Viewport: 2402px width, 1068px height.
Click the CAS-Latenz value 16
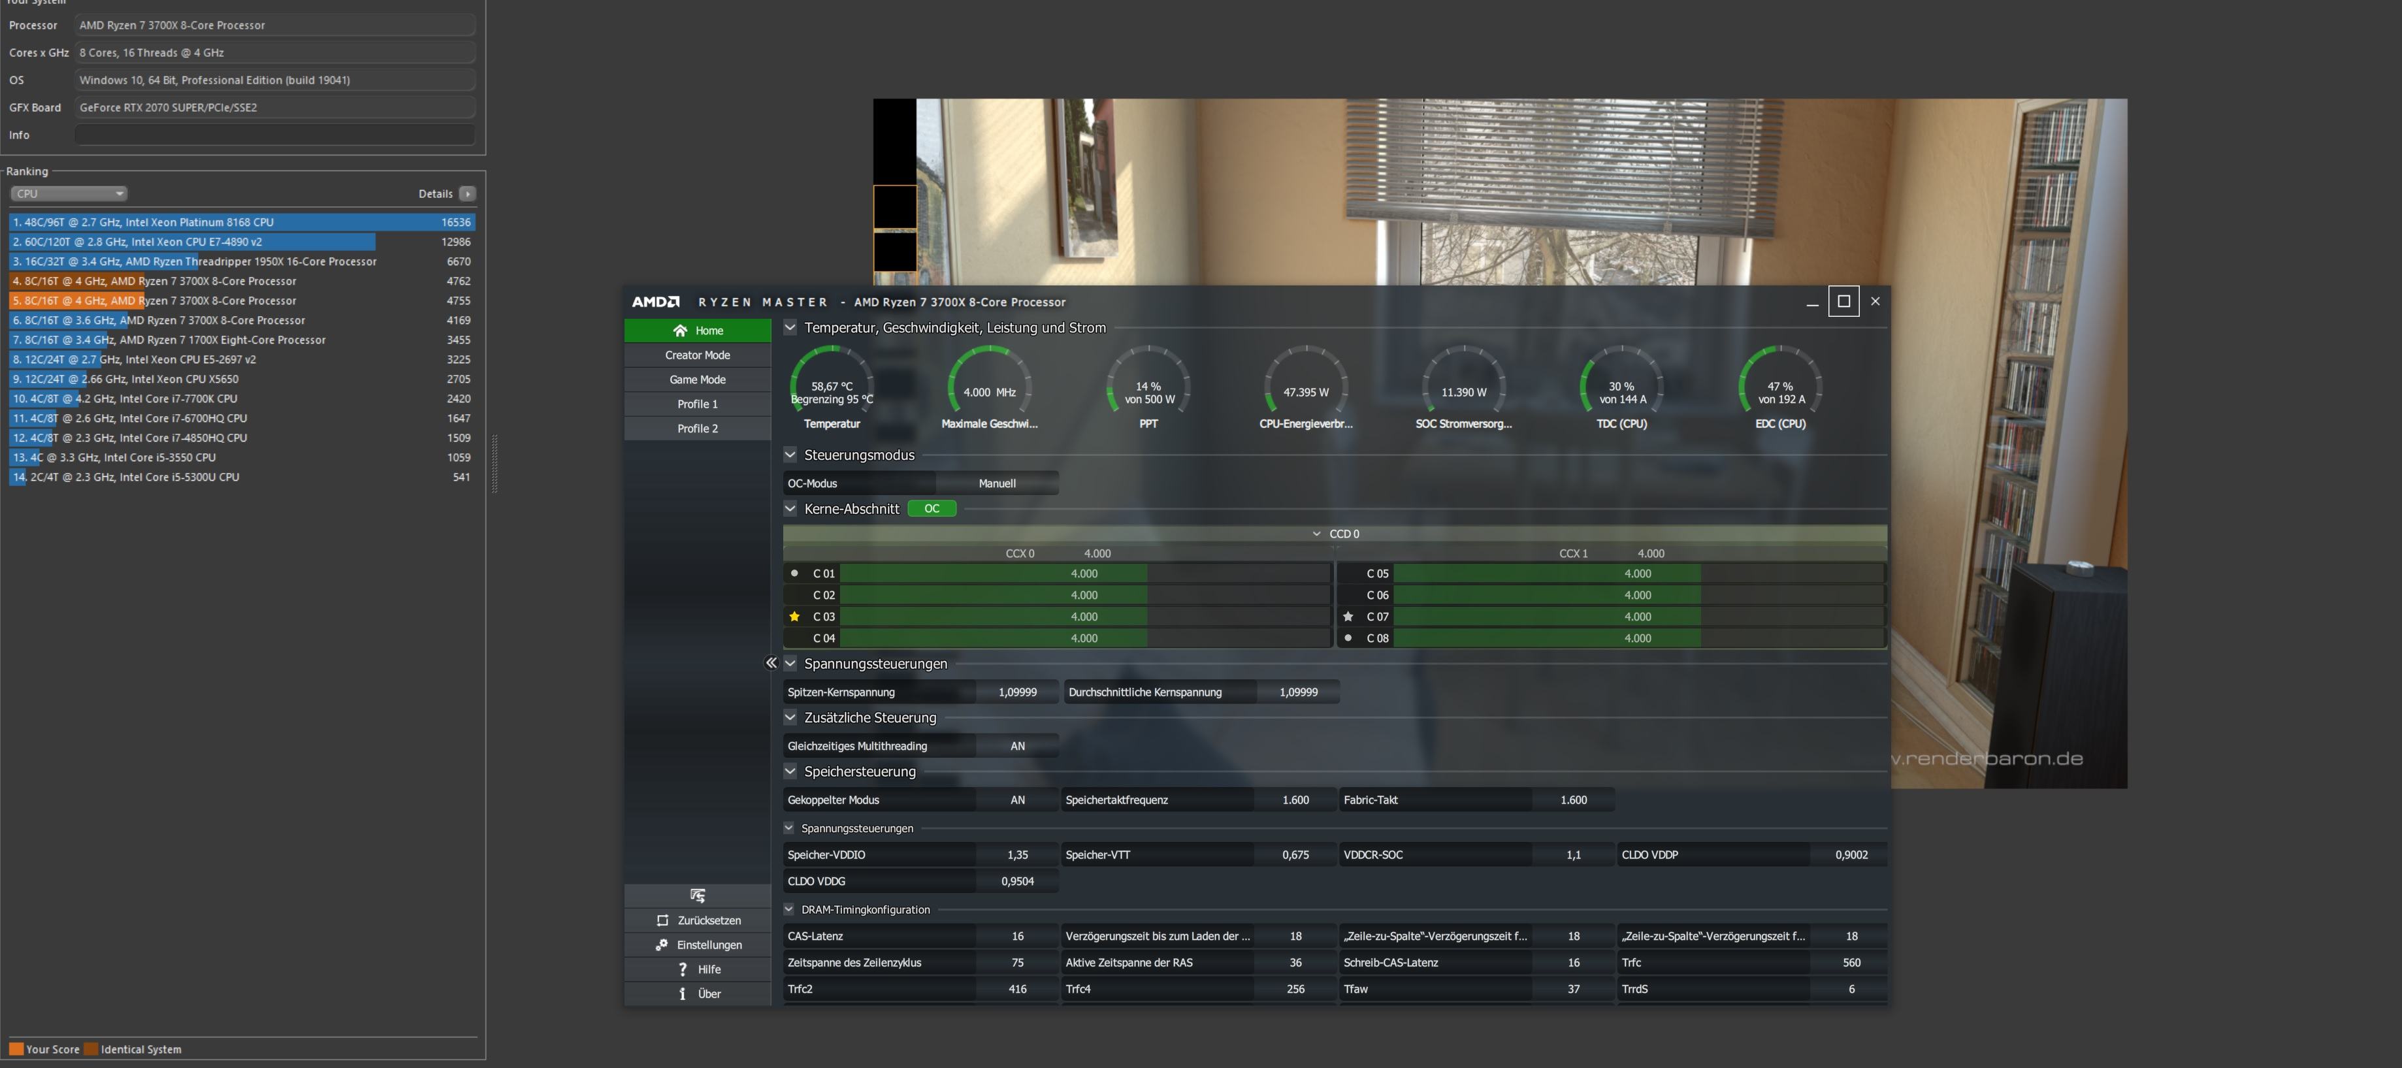1017,937
